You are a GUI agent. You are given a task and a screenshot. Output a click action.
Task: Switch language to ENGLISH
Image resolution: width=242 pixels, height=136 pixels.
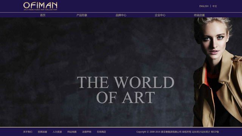(204, 6)
